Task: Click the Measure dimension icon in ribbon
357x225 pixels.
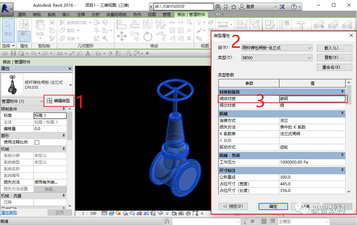Action: click(223, 24)
